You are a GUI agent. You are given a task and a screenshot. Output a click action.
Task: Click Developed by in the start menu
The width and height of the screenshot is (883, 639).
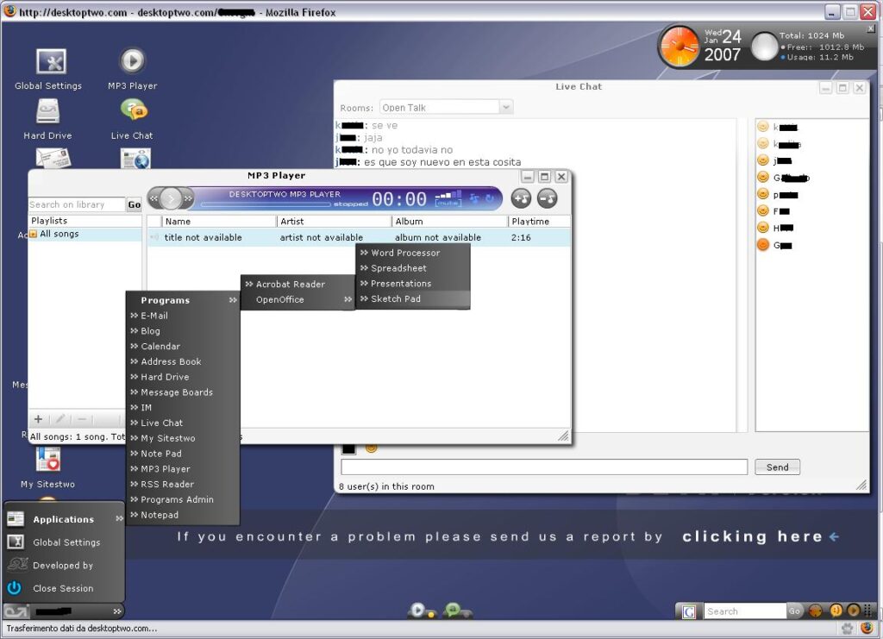click(64, 565)
